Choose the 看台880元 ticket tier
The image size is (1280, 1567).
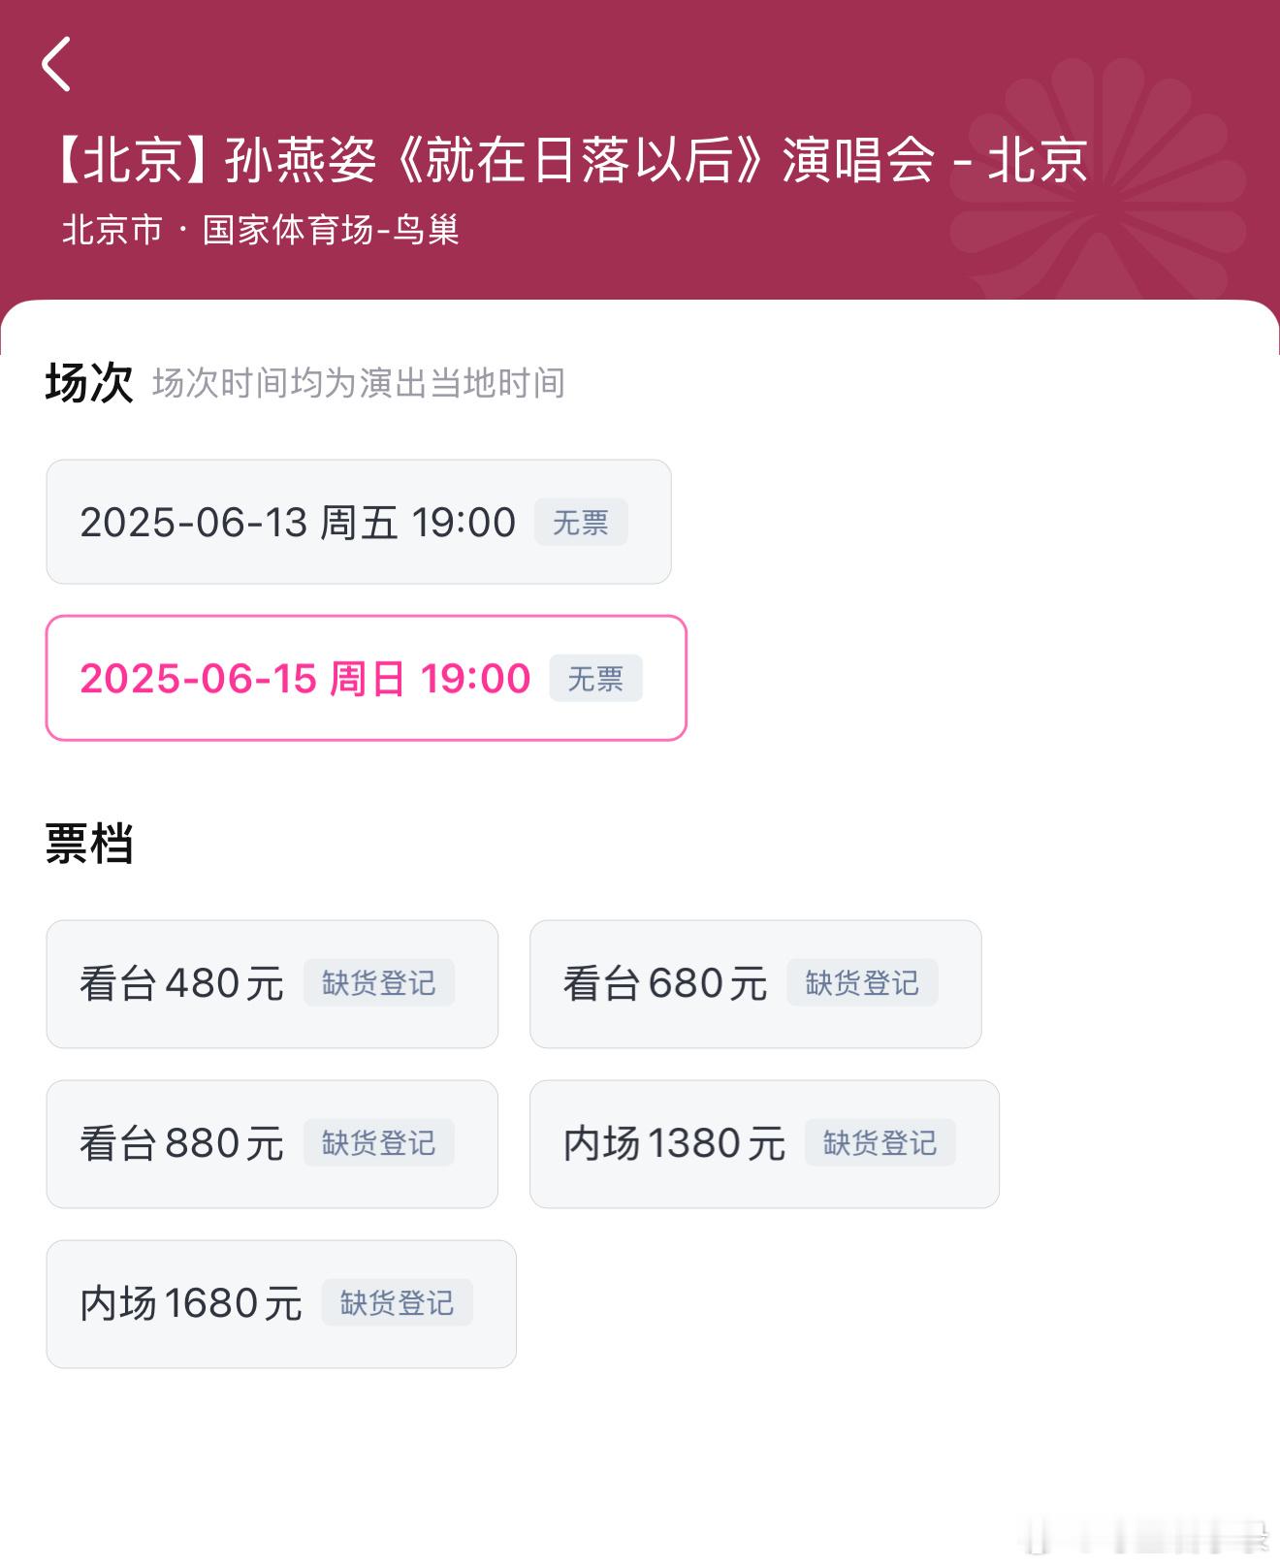pos(272,1144)
